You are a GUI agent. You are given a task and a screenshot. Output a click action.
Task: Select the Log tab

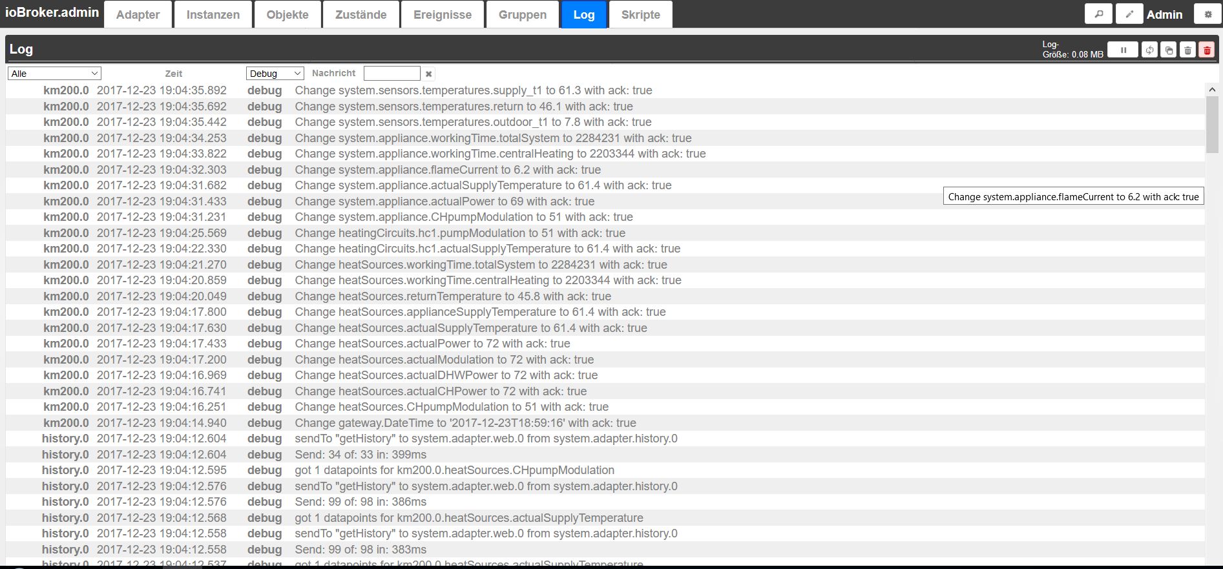pyautogui.click(x=584, y=14)
